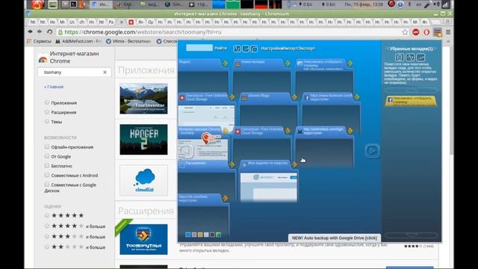Open the AddMeFast.com bookmark
The image size is (478, 269).
coord(78,41)
